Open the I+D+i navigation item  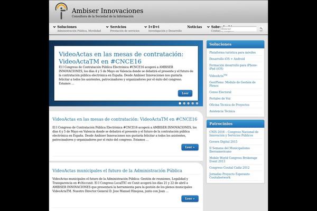154,27
